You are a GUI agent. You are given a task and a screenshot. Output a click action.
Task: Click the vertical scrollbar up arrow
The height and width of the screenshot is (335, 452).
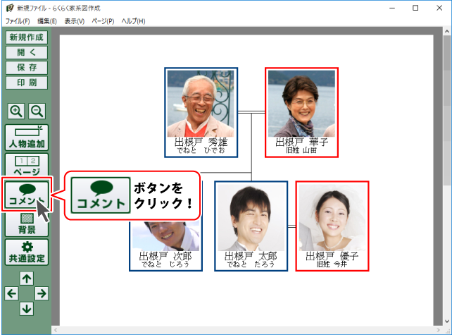pos(447,31)
